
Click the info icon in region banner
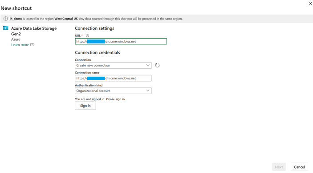pyautogui.click(x=6, y=19)
